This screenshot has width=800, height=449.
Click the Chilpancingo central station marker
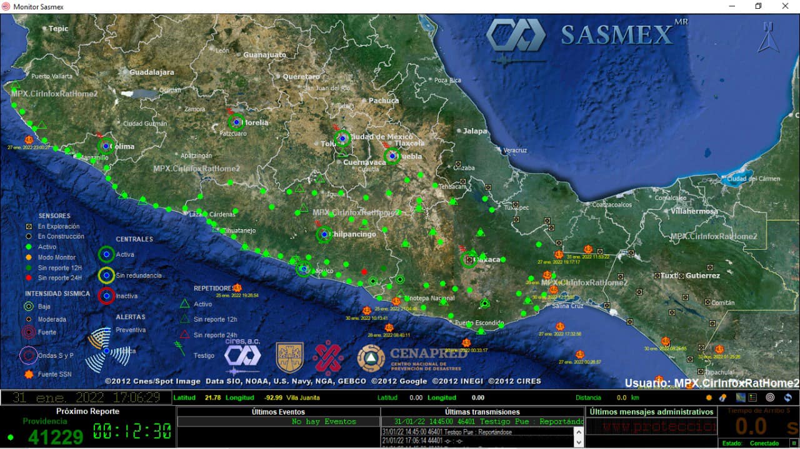(x=324, y=235)
